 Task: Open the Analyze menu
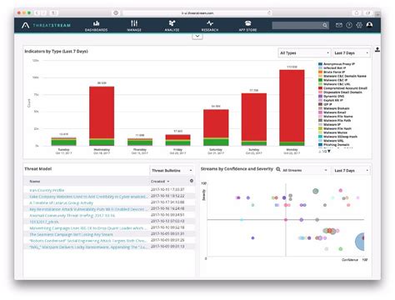pyautogui.click(x=172, y=26)
